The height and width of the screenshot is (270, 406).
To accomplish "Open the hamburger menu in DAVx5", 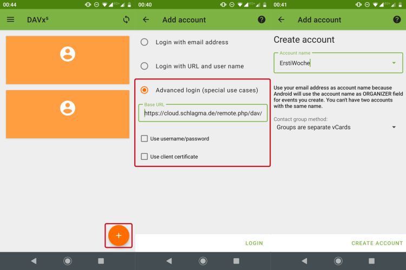I will pos(10,19).
